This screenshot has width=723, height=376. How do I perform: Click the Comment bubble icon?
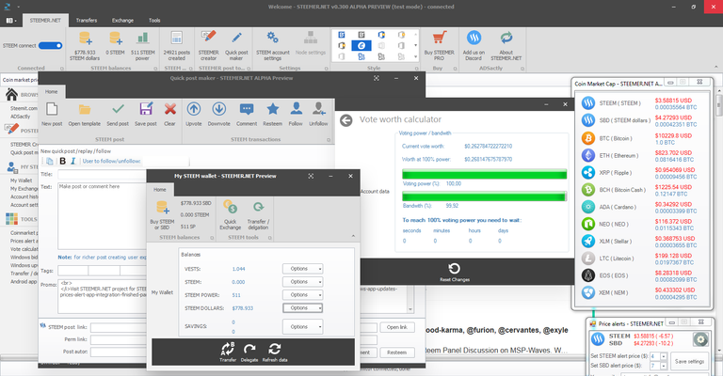[x=247, y=114]
